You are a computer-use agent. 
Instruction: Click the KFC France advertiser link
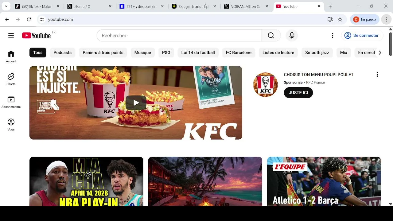pos(315,83)
